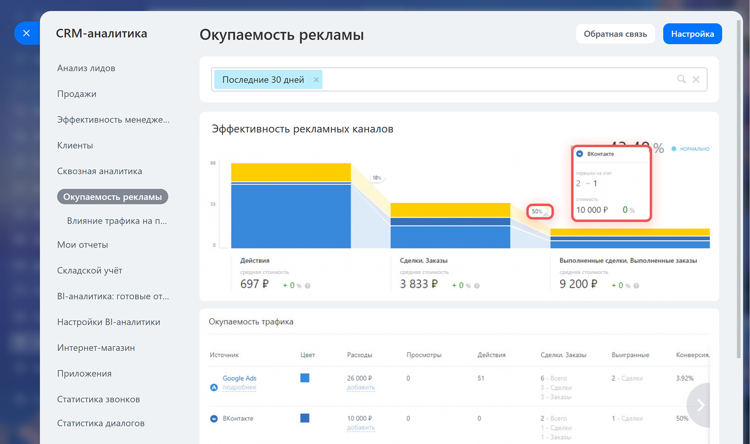Click the 'Выигранные' column header
This screenshot has height=444, width=750.
pyautogui.click(x=630, y=355)
